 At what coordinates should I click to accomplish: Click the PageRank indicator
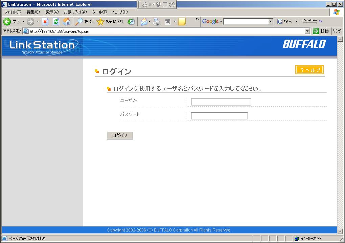[310, 21]
